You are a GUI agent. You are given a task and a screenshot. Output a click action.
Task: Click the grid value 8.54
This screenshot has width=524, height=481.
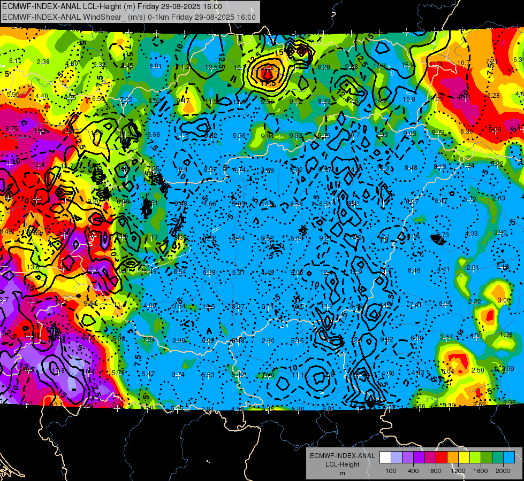pyautogui.click(x=179, y=272)
